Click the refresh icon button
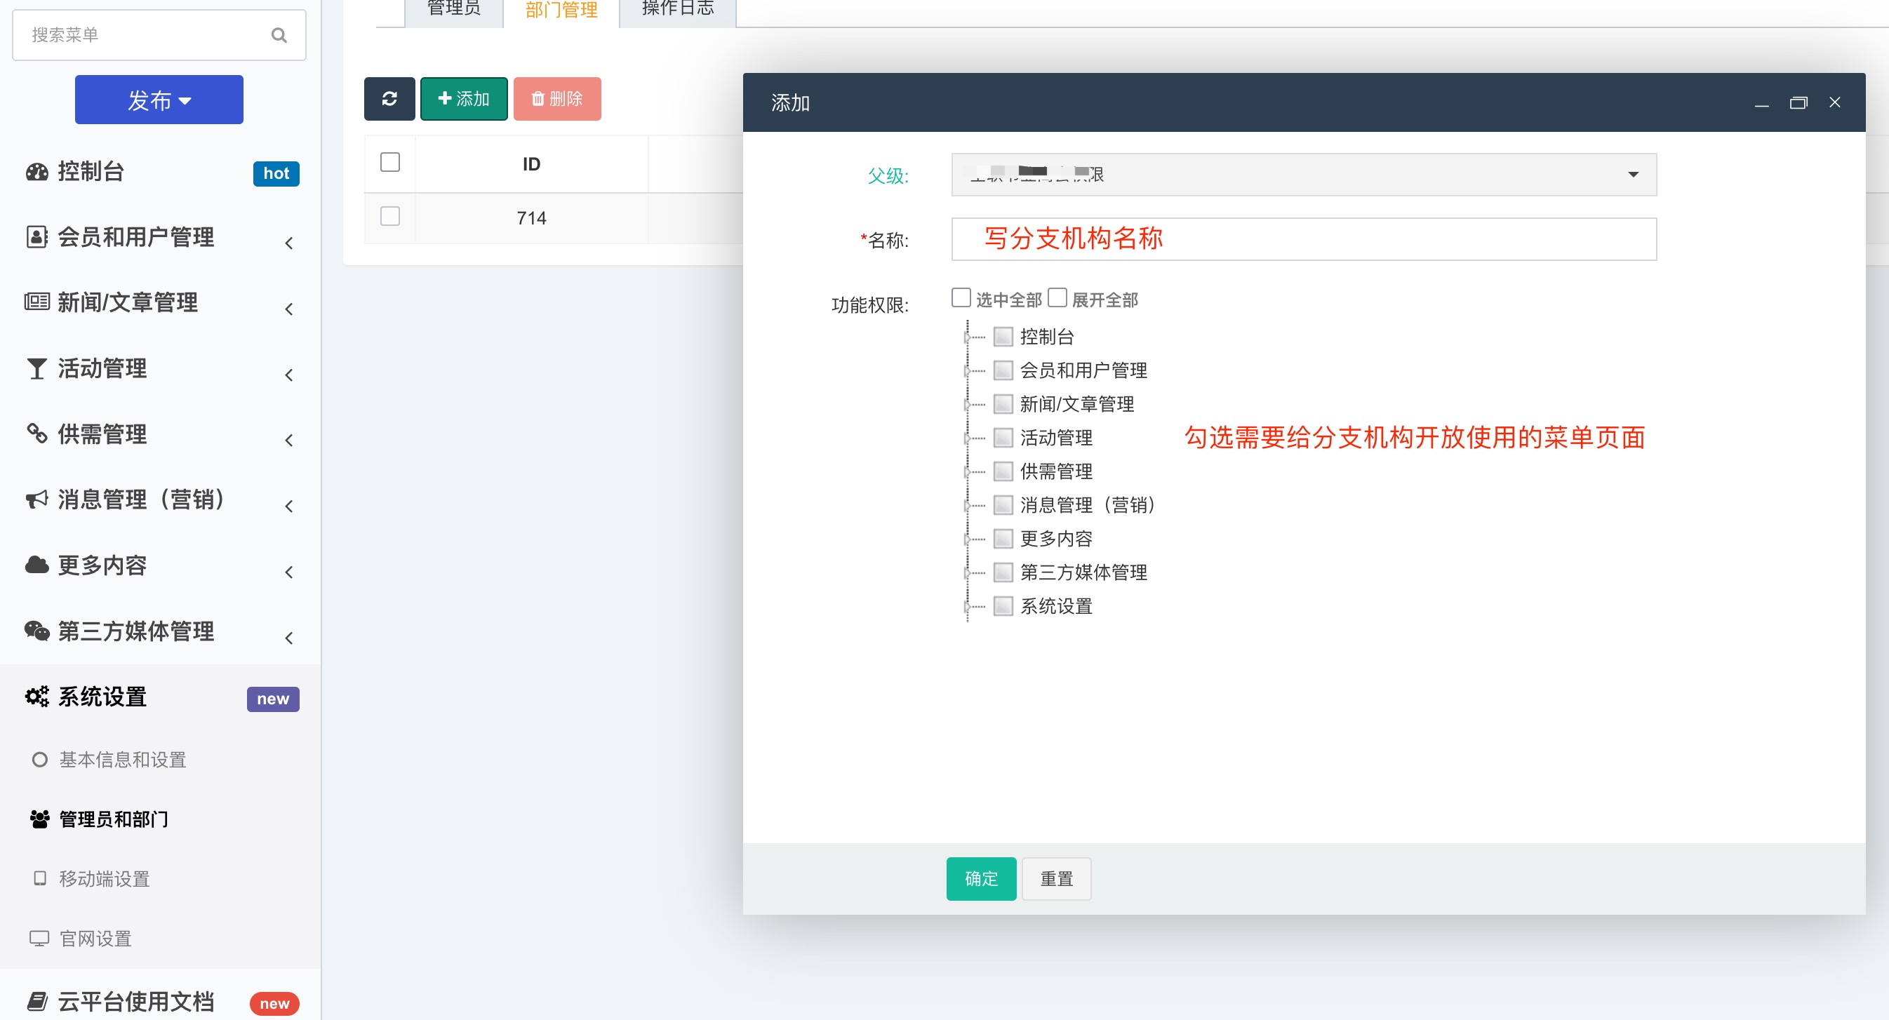This screenshot has width=1889, height=1020. pos(389,98)
